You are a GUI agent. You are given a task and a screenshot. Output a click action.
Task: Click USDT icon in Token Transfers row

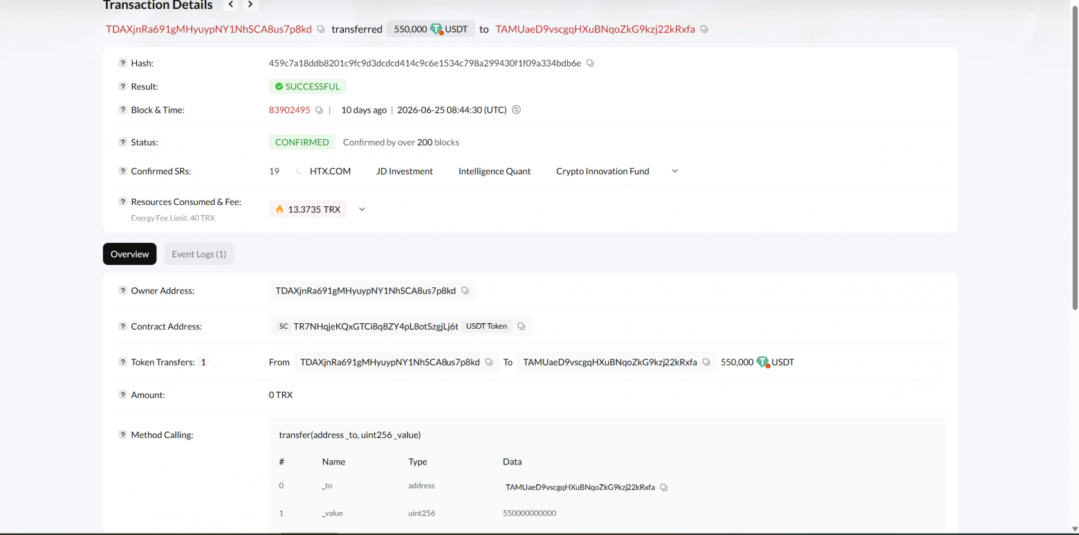pos(763,362)
